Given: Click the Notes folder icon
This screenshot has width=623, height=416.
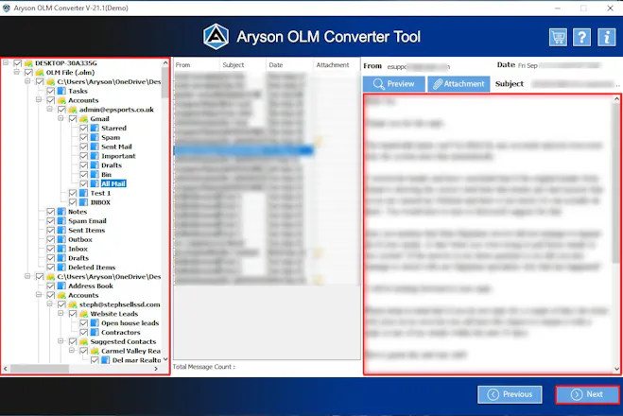Looking at the screenshot, I should (x=61, y=212).
